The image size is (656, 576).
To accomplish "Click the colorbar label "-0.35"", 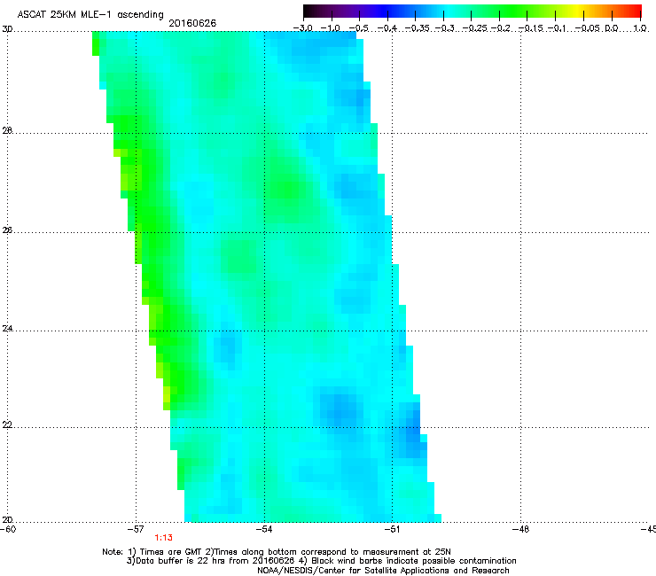I will coord(418,28).
